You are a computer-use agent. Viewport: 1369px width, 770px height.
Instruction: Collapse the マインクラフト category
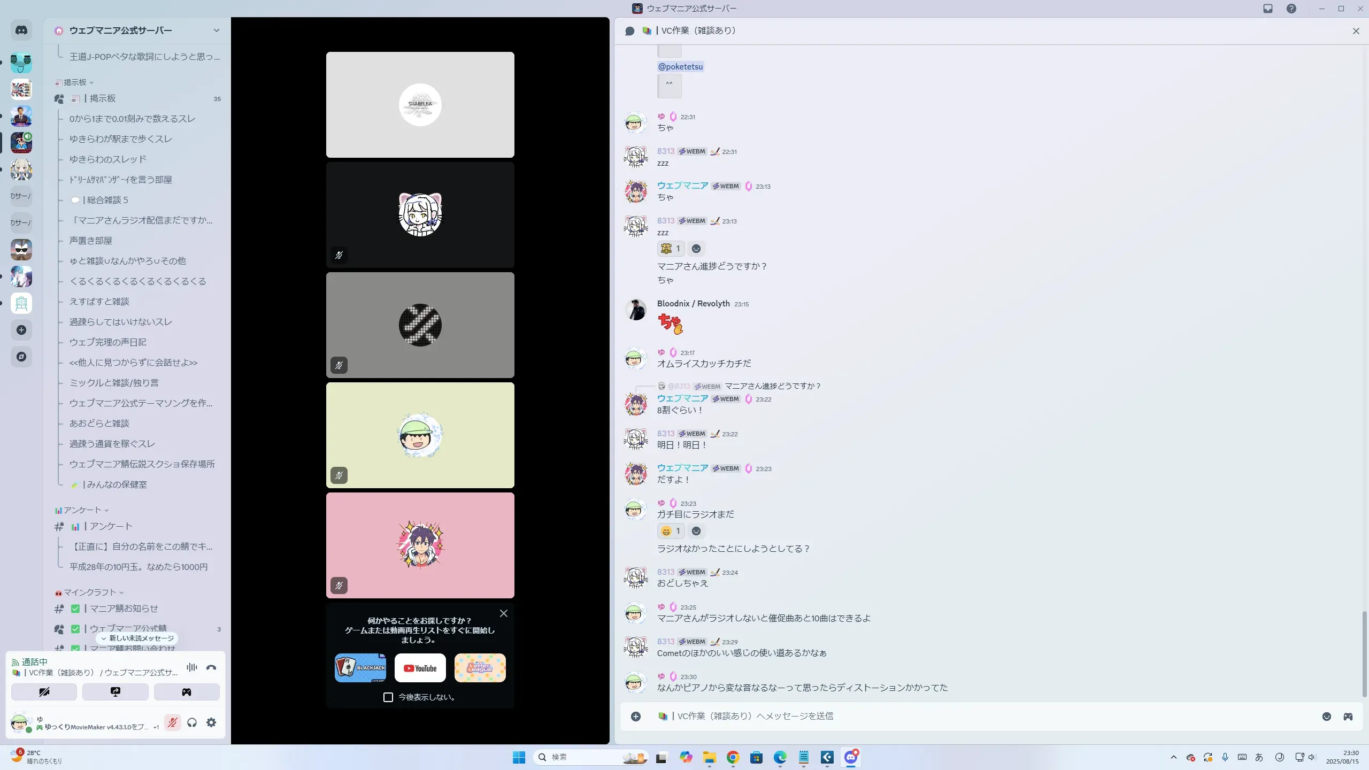[x=89, y=592]
